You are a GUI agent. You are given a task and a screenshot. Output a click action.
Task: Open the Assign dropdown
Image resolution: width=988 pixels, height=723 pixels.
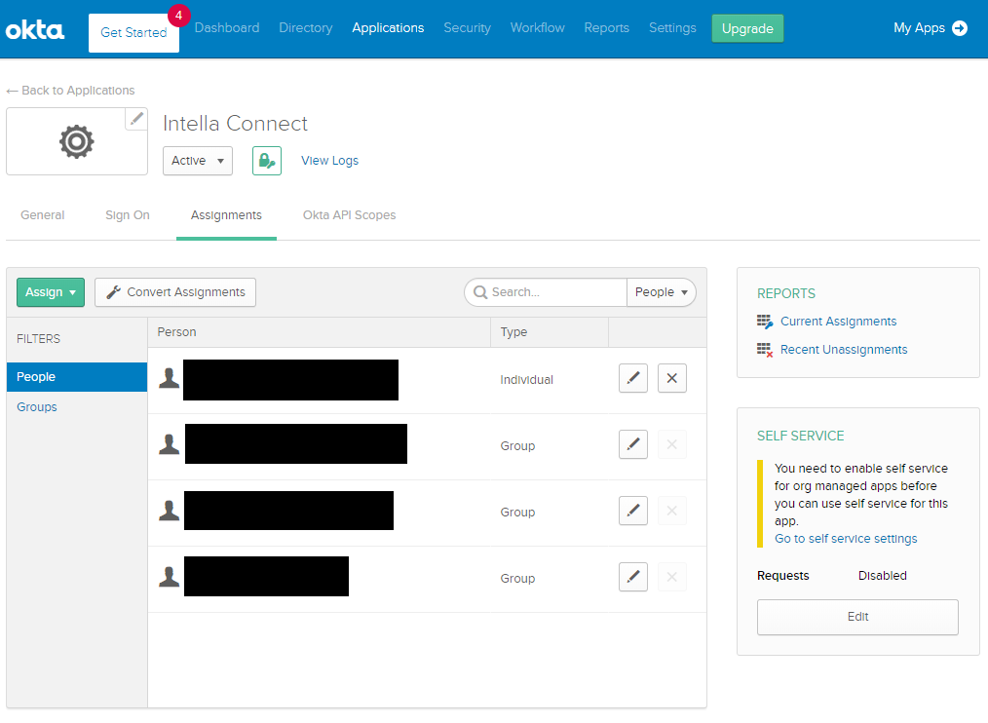[x=50, y=291]
